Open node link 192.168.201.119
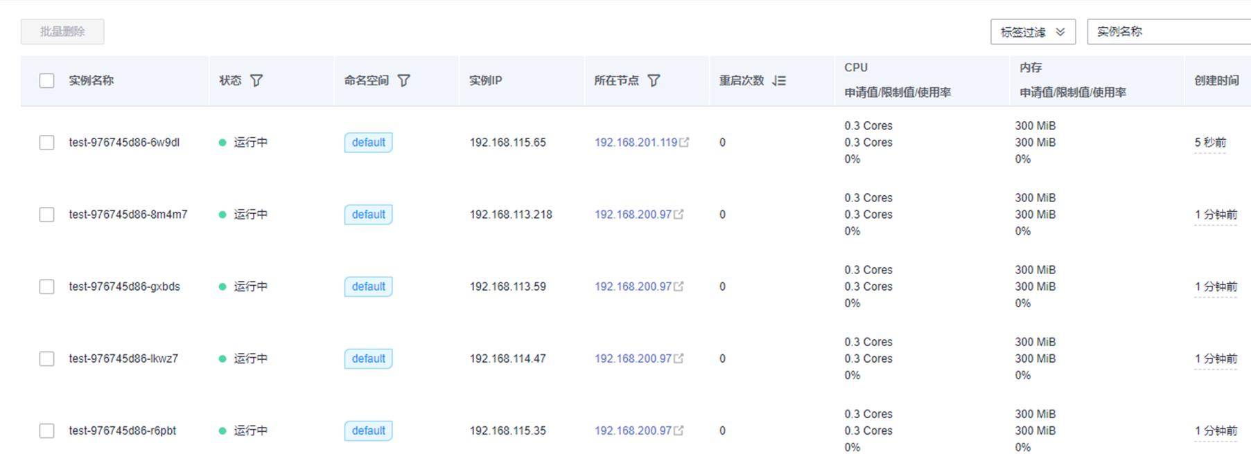Image resolution: width=1251 pixels, height=463 pixels. (x=636, y=143)
